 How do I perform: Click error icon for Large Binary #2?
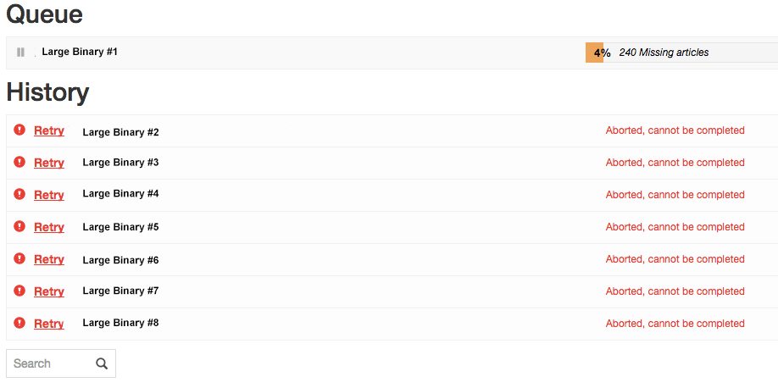point(19,130)
